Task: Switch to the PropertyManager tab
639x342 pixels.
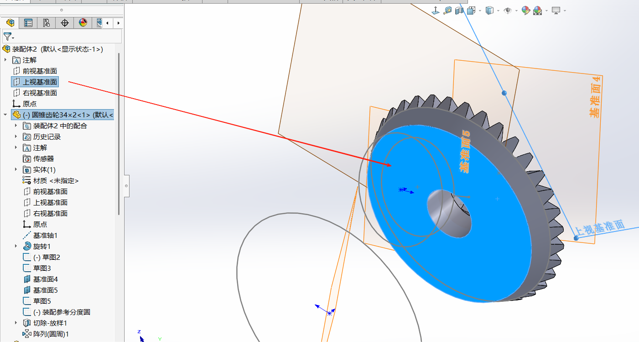Action: [28, 23]
